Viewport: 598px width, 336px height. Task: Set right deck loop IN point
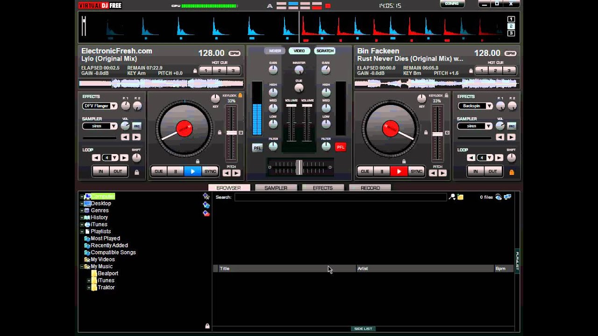coord(476,171)
